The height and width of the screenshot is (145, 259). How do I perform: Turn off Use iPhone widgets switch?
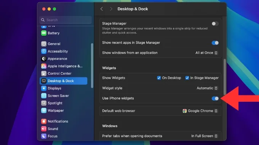pos(215,98)
